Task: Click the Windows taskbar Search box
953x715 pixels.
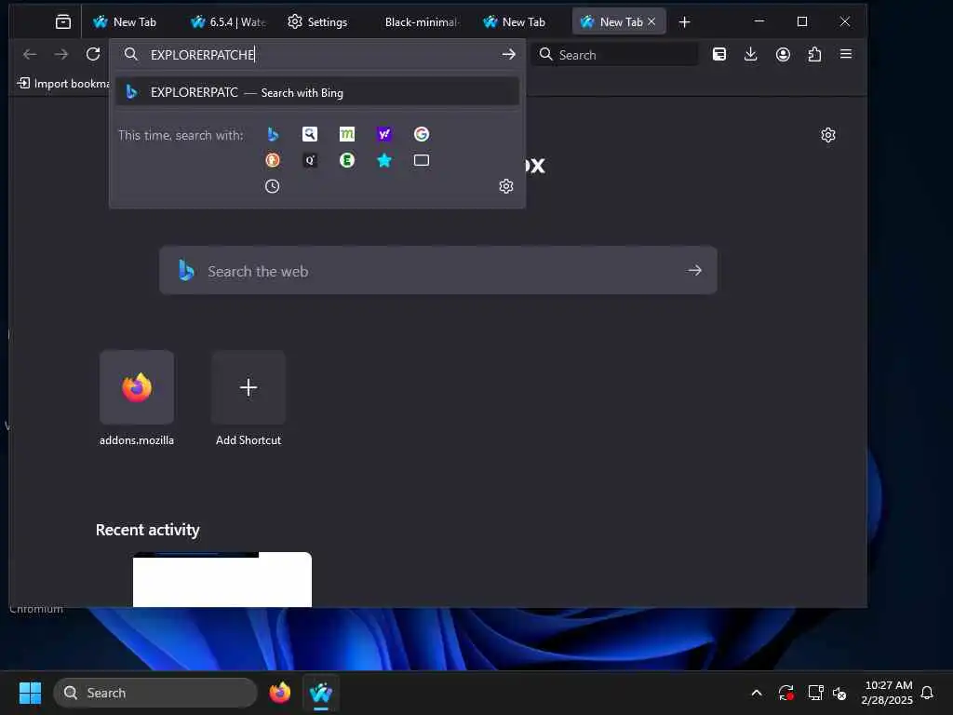Action: [x=155, y=693]
